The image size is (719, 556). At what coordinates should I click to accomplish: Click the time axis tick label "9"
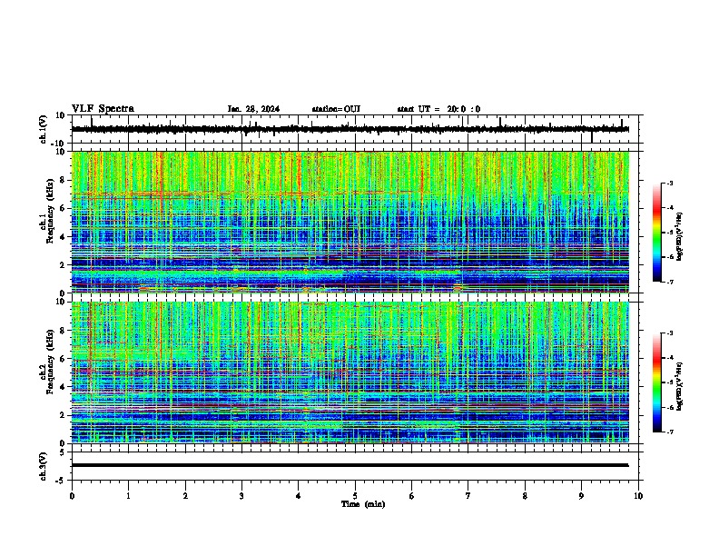click(x=581, y=496)
